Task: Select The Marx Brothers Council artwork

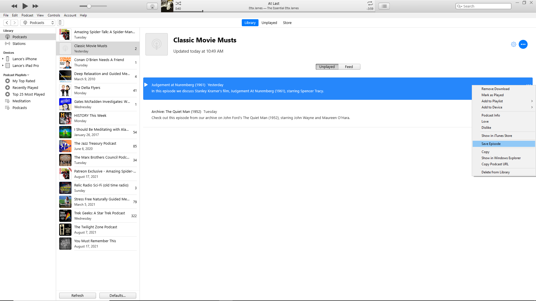Action: (x=65, y=160)
